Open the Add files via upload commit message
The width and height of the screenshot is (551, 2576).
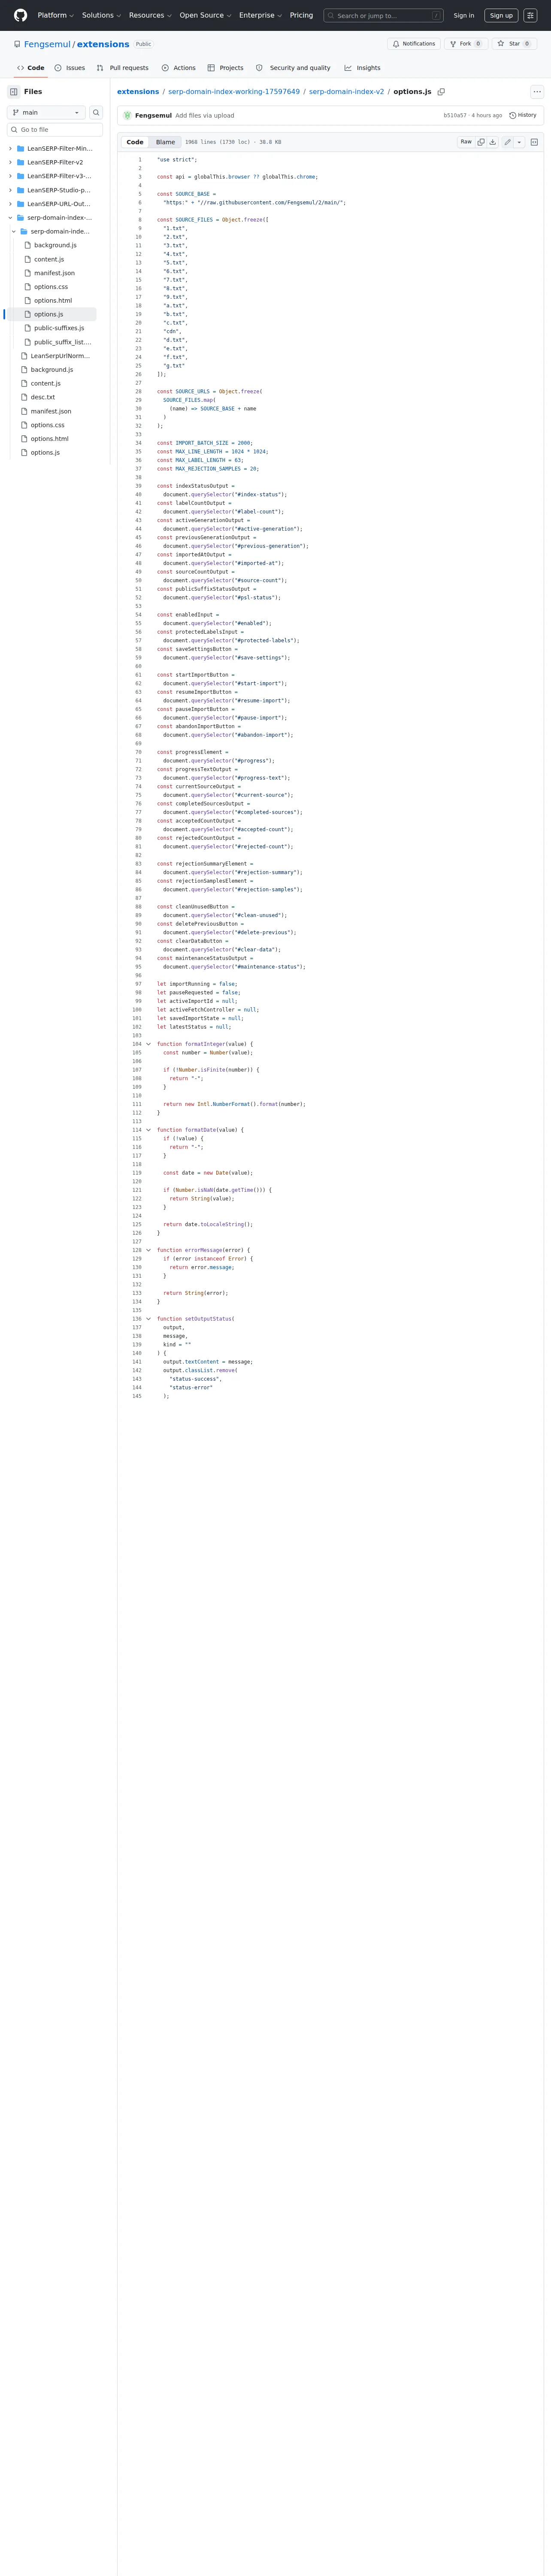coord(205,115)
